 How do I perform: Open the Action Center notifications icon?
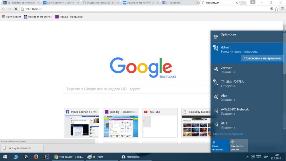point(253,157)
